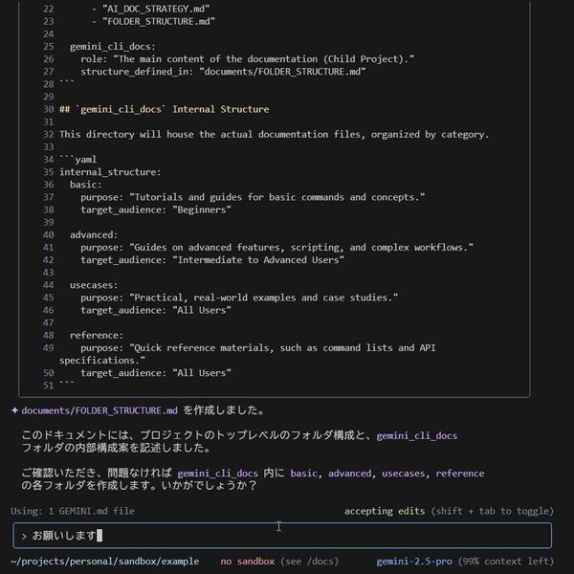This screenshot has height=574, width=574.
Task: Click the purple gemini_cli_docs text after フォルダ構成と
Action: pyautogui.click(x=416, y=435)
